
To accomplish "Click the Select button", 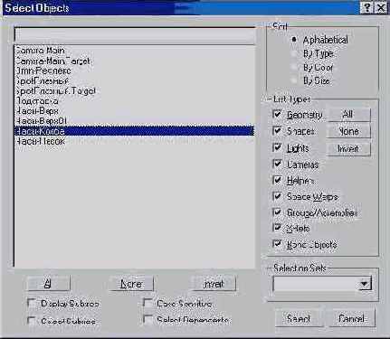I will pos(299,318).
